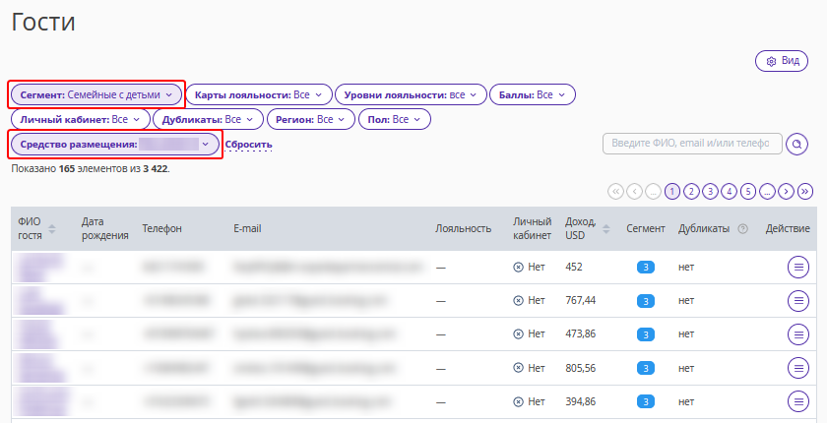
Task: Sort by ФИО гостя column arrows
Action: point(52,229)
